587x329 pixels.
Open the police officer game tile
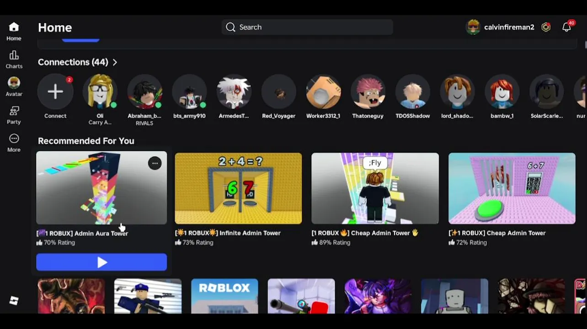point(148,296)
